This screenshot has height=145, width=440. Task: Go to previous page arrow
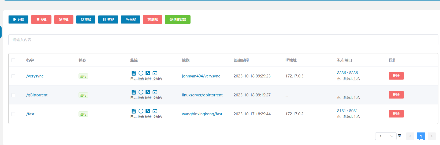pos(410,136)
